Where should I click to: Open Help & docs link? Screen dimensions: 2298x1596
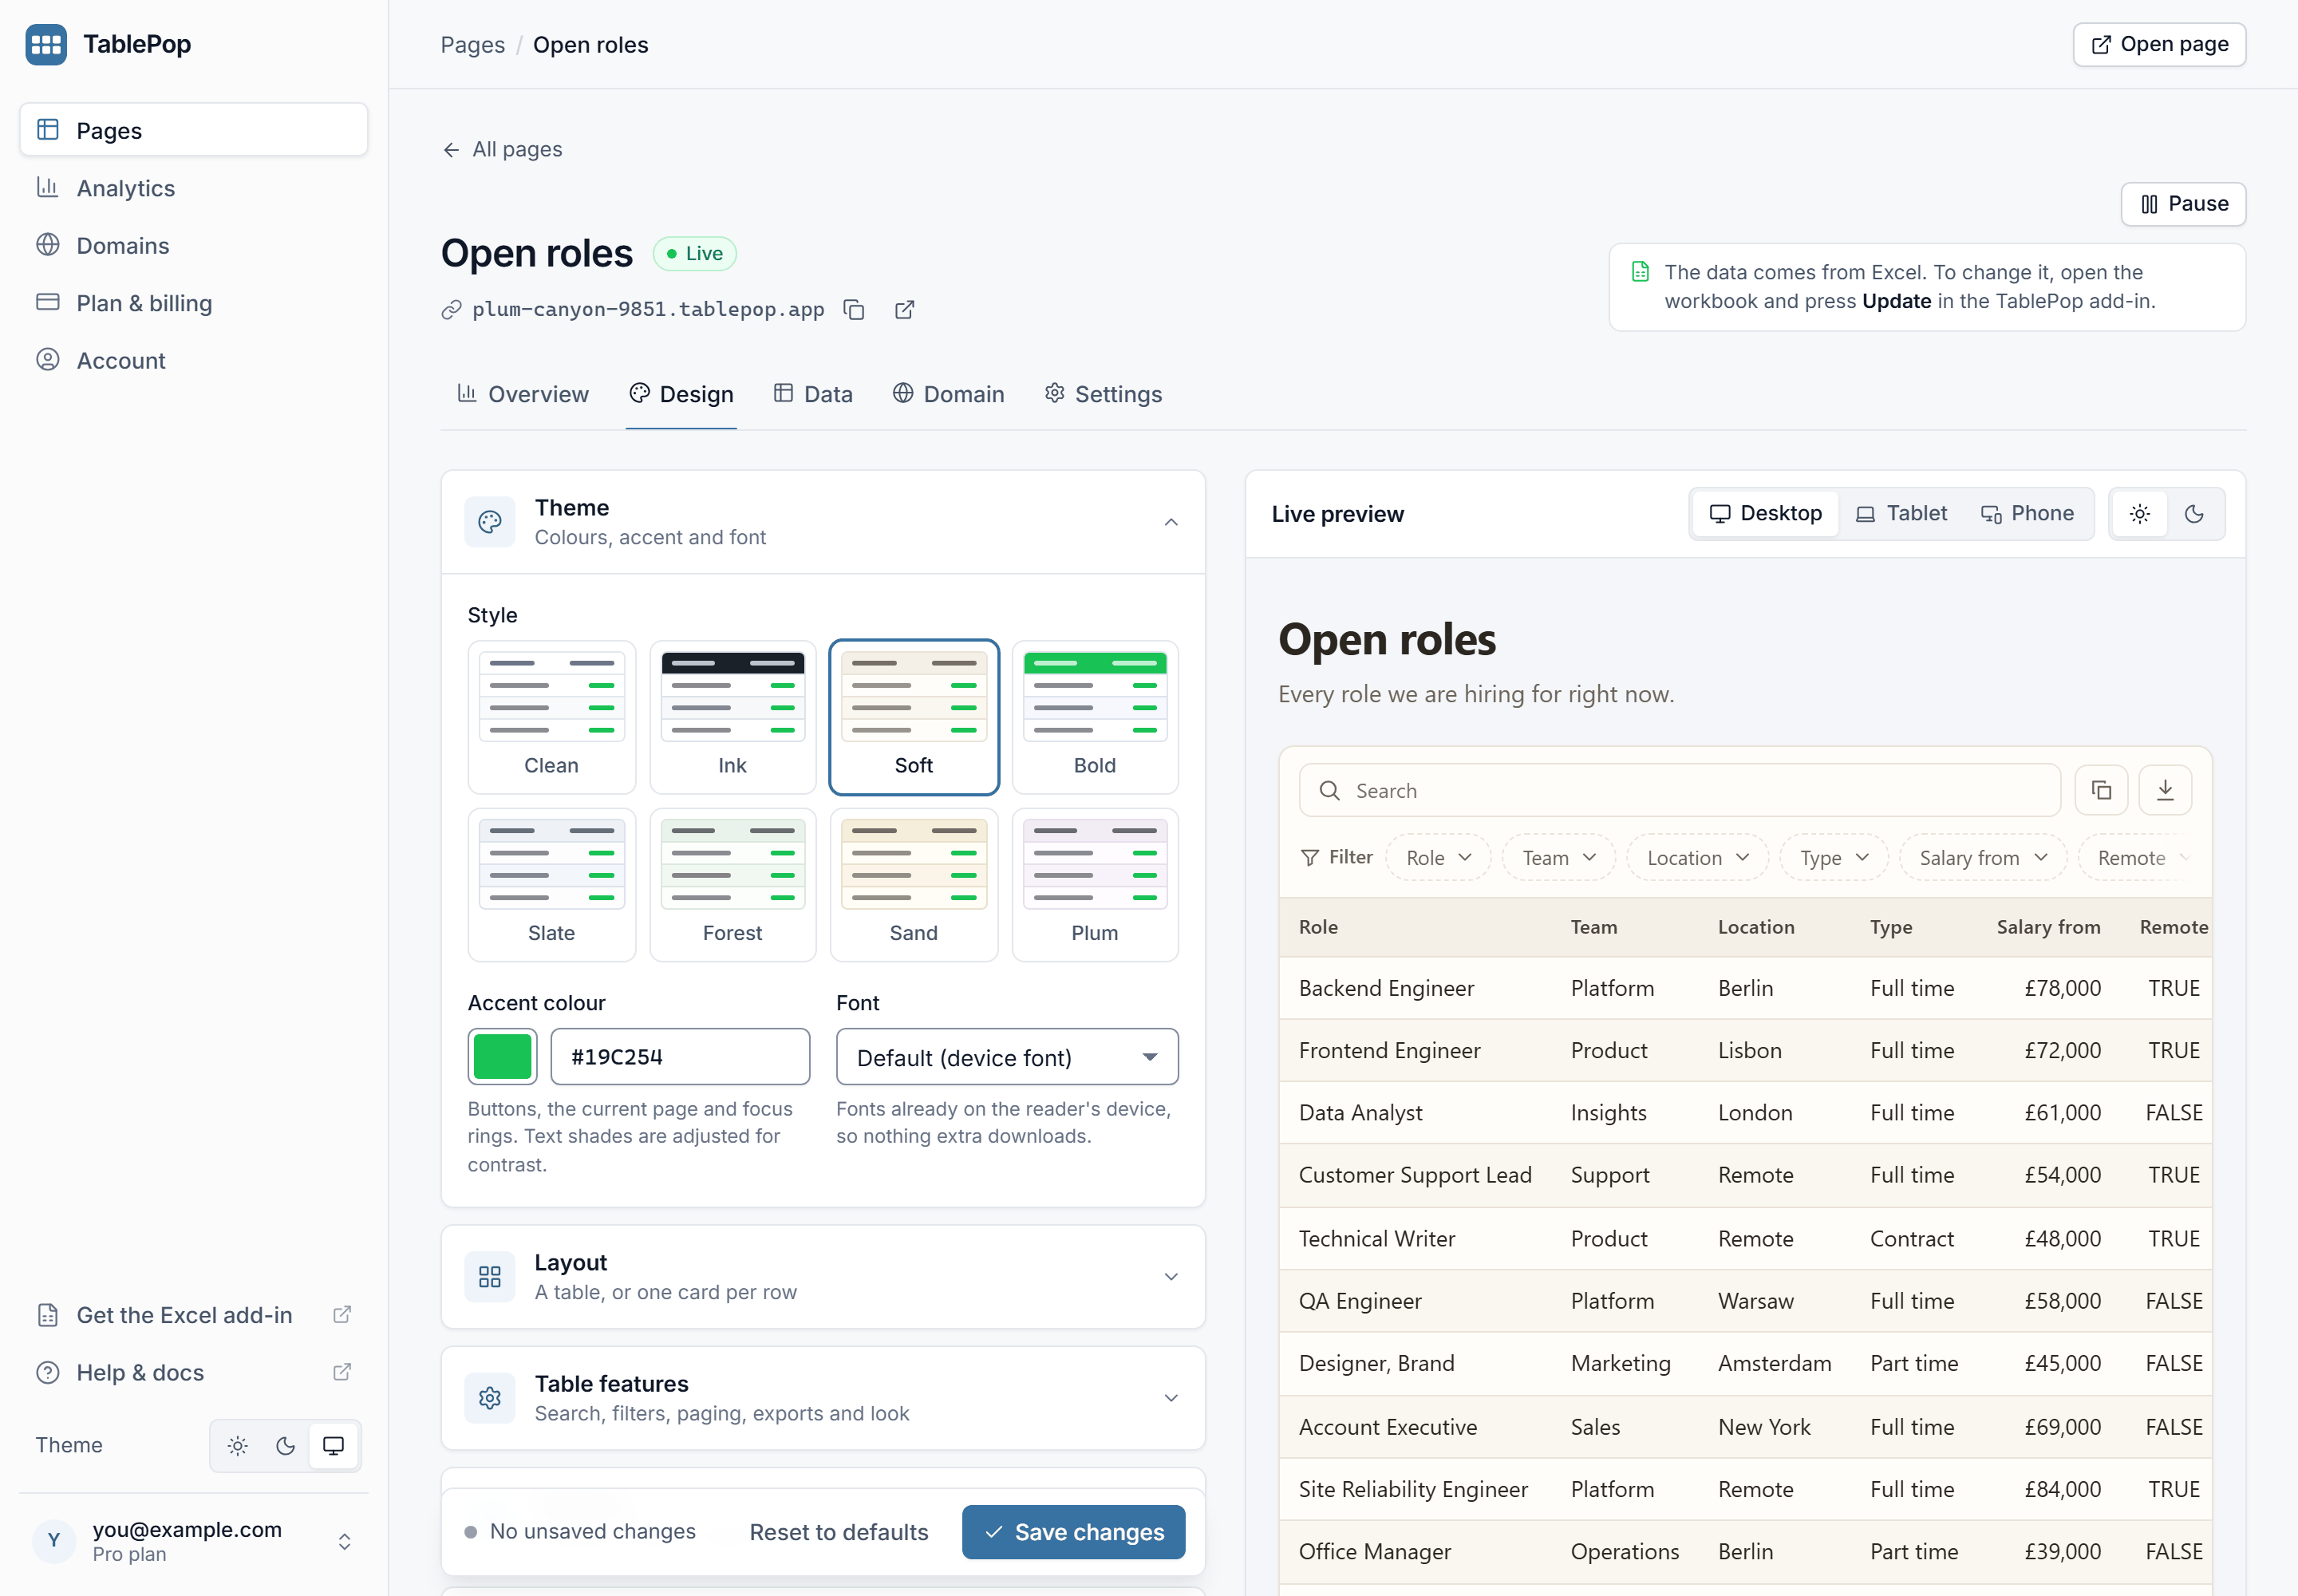tap(193, 1372)
